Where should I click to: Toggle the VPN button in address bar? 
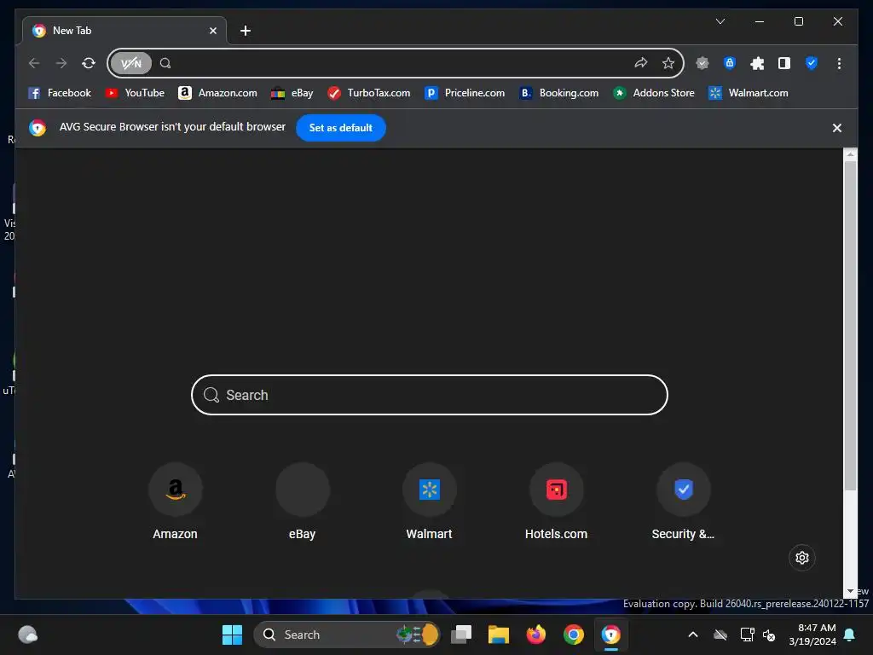point(130,63)
